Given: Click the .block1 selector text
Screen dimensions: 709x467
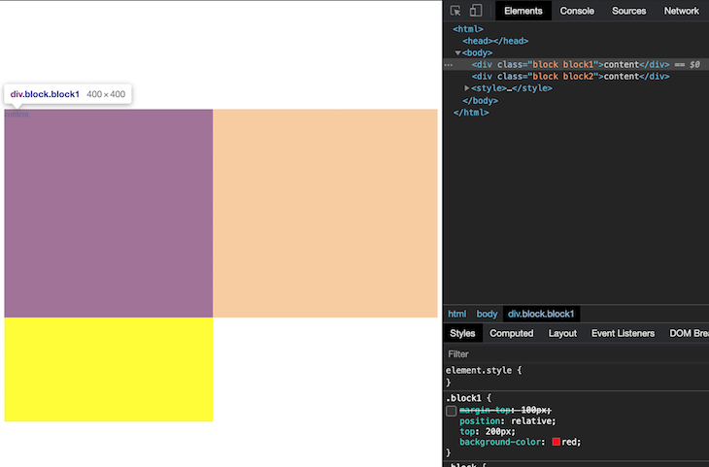Looking at the screenshot, I should (463, 398).
